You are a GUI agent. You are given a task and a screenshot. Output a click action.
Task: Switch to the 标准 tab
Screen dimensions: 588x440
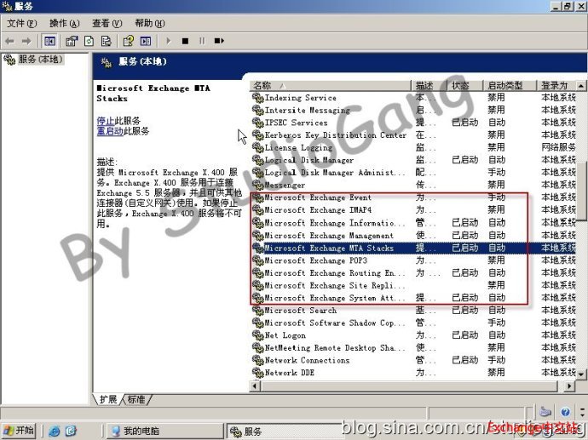pyautogui.click(x=136, y=399)
